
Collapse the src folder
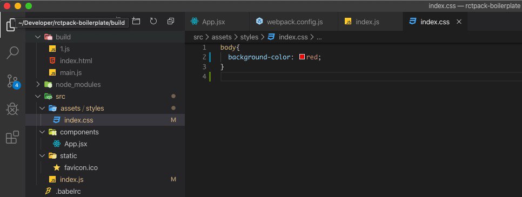coord(38,97)
